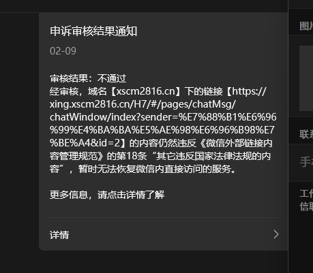Screen dimensions: 313x273
Task: Click the 审核结果：不通过 line
Action: (x=88, y=78)
